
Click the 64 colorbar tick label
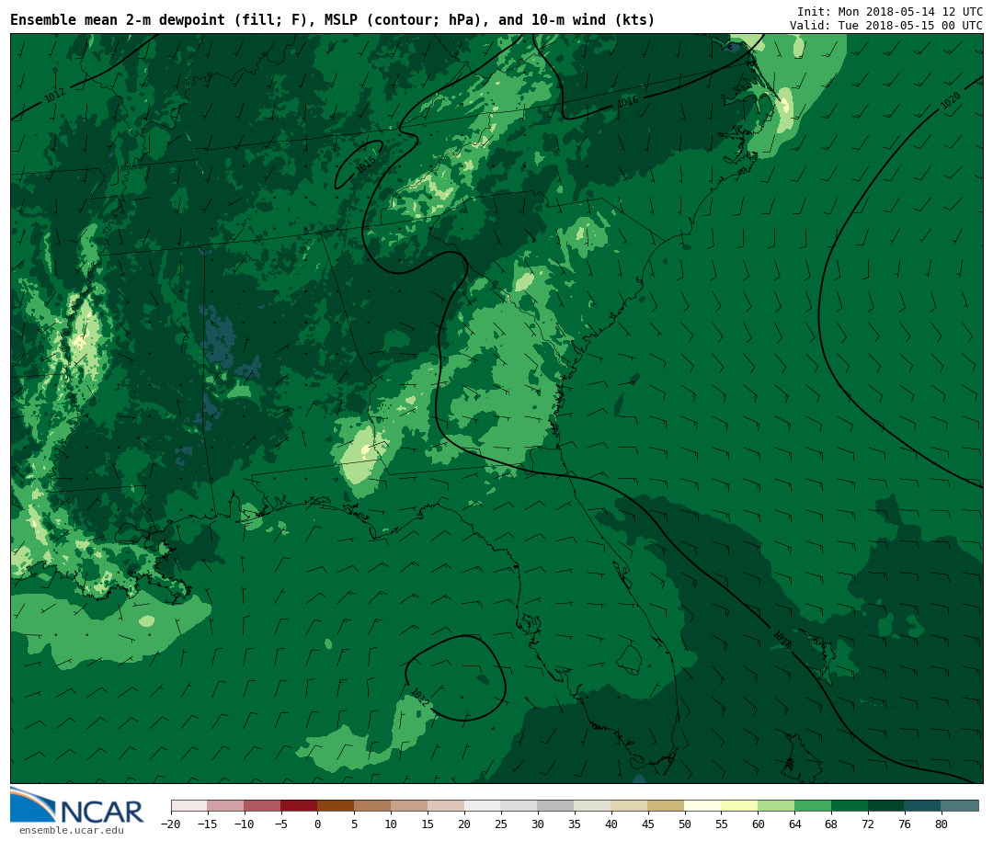click(795, 824)
